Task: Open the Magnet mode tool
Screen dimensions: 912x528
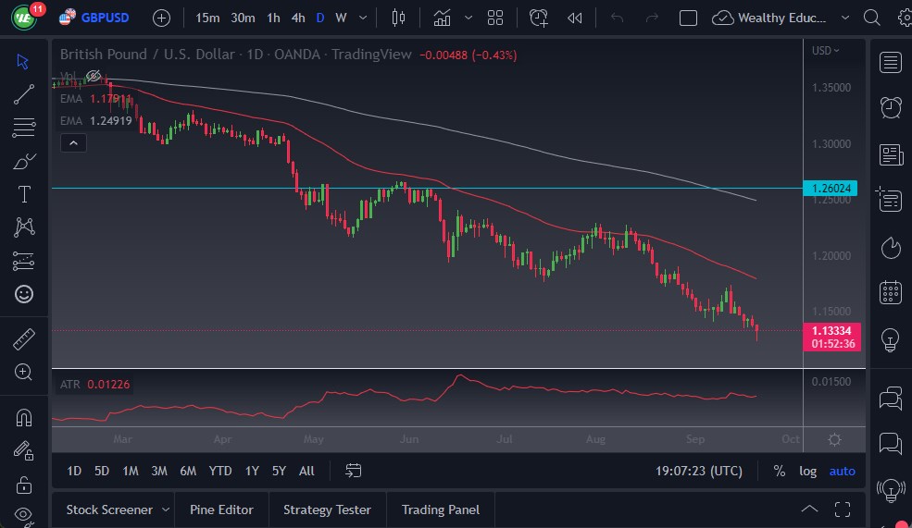Action: [24, 417]
